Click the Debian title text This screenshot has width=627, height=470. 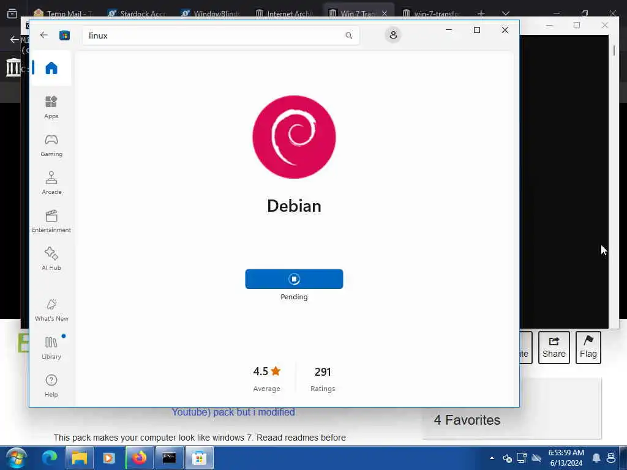pyautogui.click(x=294, y=206)
